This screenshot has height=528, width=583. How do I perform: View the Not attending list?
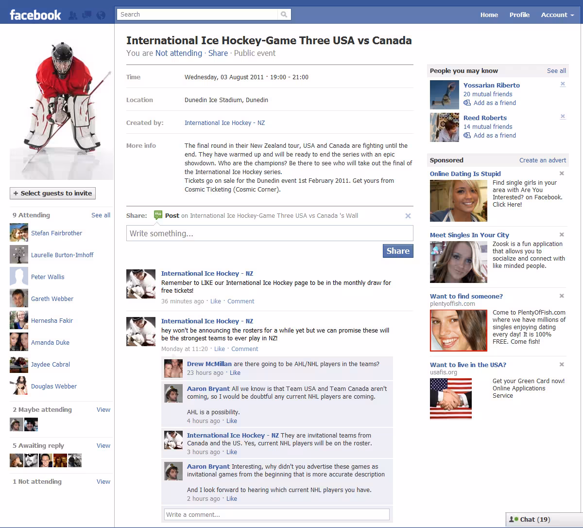[x=103, y=481]
